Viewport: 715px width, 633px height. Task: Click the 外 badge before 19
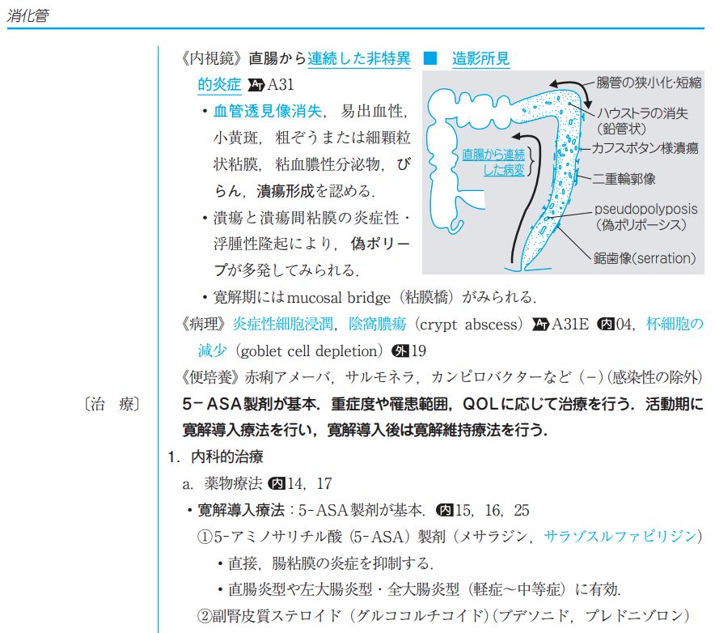[400, 351]
